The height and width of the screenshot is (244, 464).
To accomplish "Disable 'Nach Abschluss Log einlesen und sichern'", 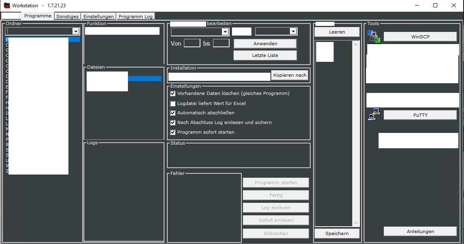I will tap(173, 122).
